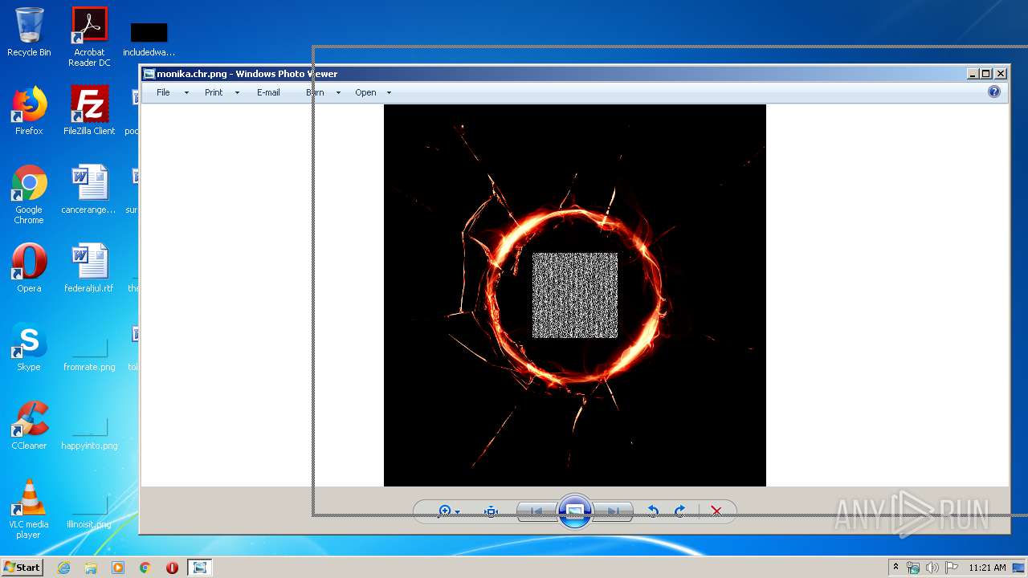The height and width of the screenshot is (578, 1028).
Task: Go to the next picture
Action: pos(614,511)
